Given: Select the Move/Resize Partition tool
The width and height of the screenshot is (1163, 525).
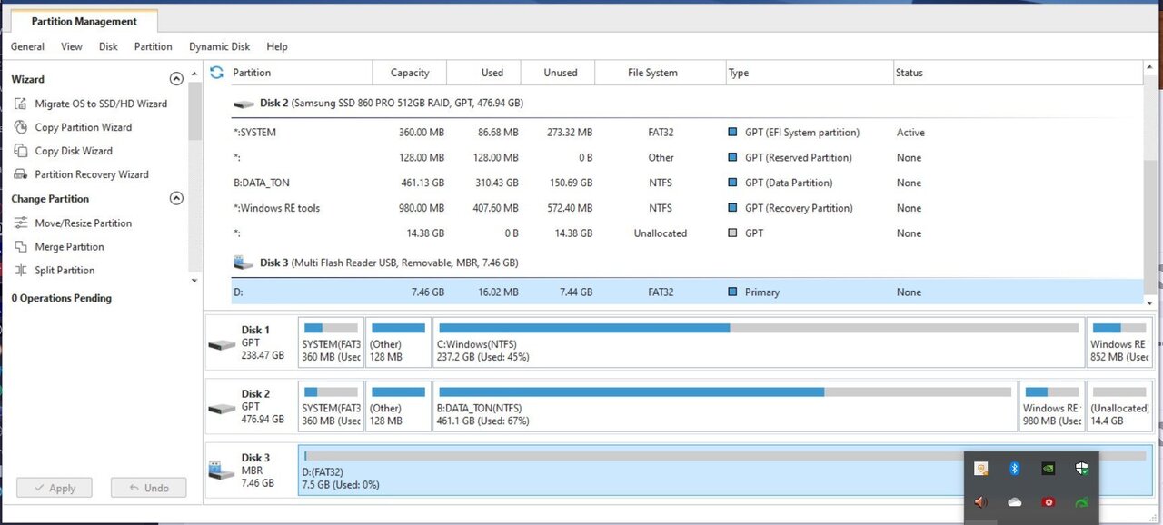Looking at the screenshot, I should (x=83, y=223).
